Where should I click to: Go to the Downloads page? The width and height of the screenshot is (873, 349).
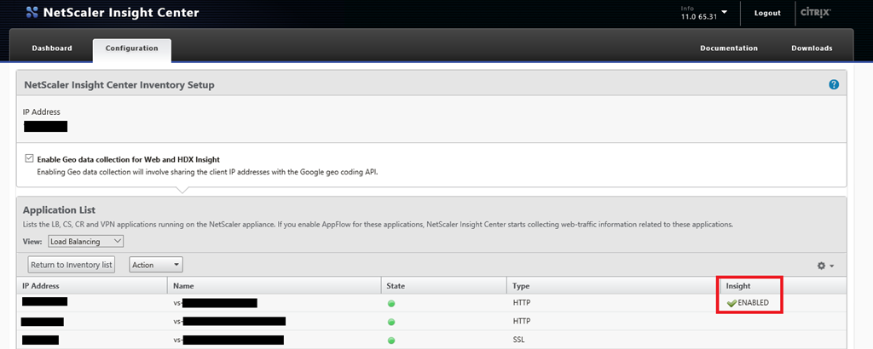(x=812, y=49)
